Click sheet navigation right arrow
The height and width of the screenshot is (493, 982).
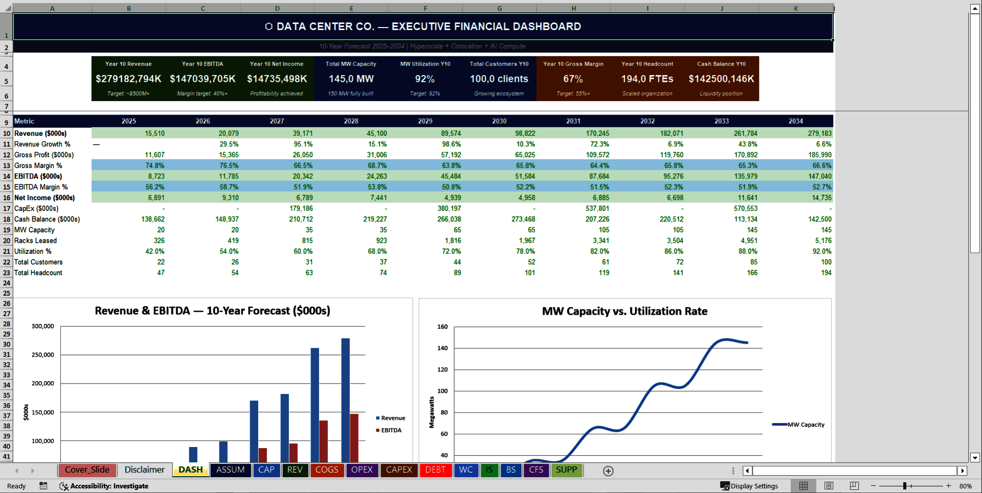click(x=33, y=471)
